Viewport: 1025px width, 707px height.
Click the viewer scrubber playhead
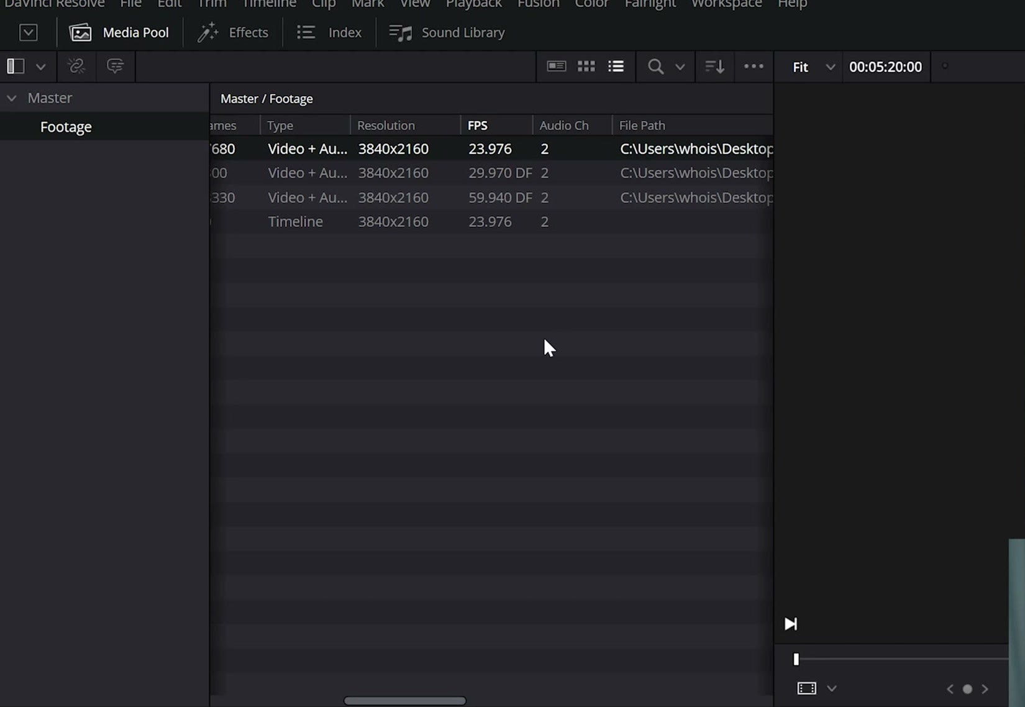click(x=796, y=659)
